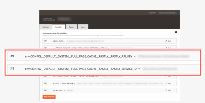Click the blurred SESSION_CONFIGURATION value
Screen dimensions: 205x103
120,83
